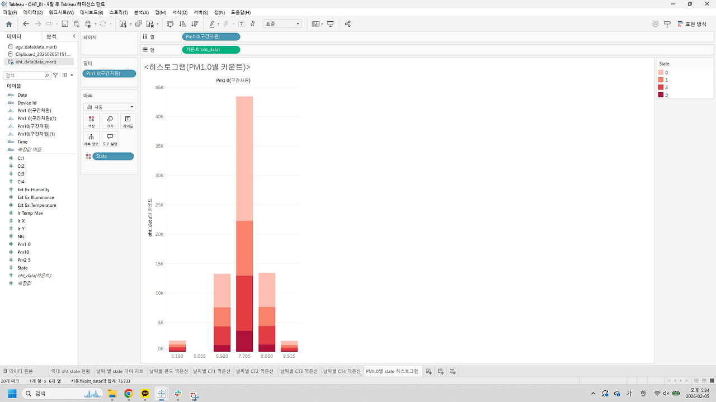Toggle presentation mode monitor icon
The height and width of the screenshot is (402, 716).
[331, 24]
